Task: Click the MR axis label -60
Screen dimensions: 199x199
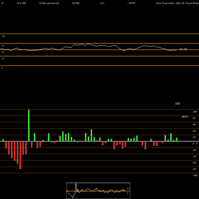Action: click(x=194, y=163)
